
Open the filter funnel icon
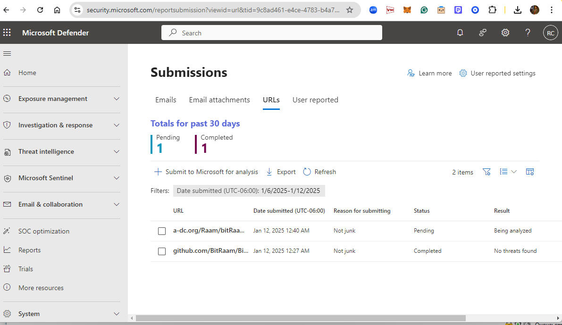(x=487, y=172)
